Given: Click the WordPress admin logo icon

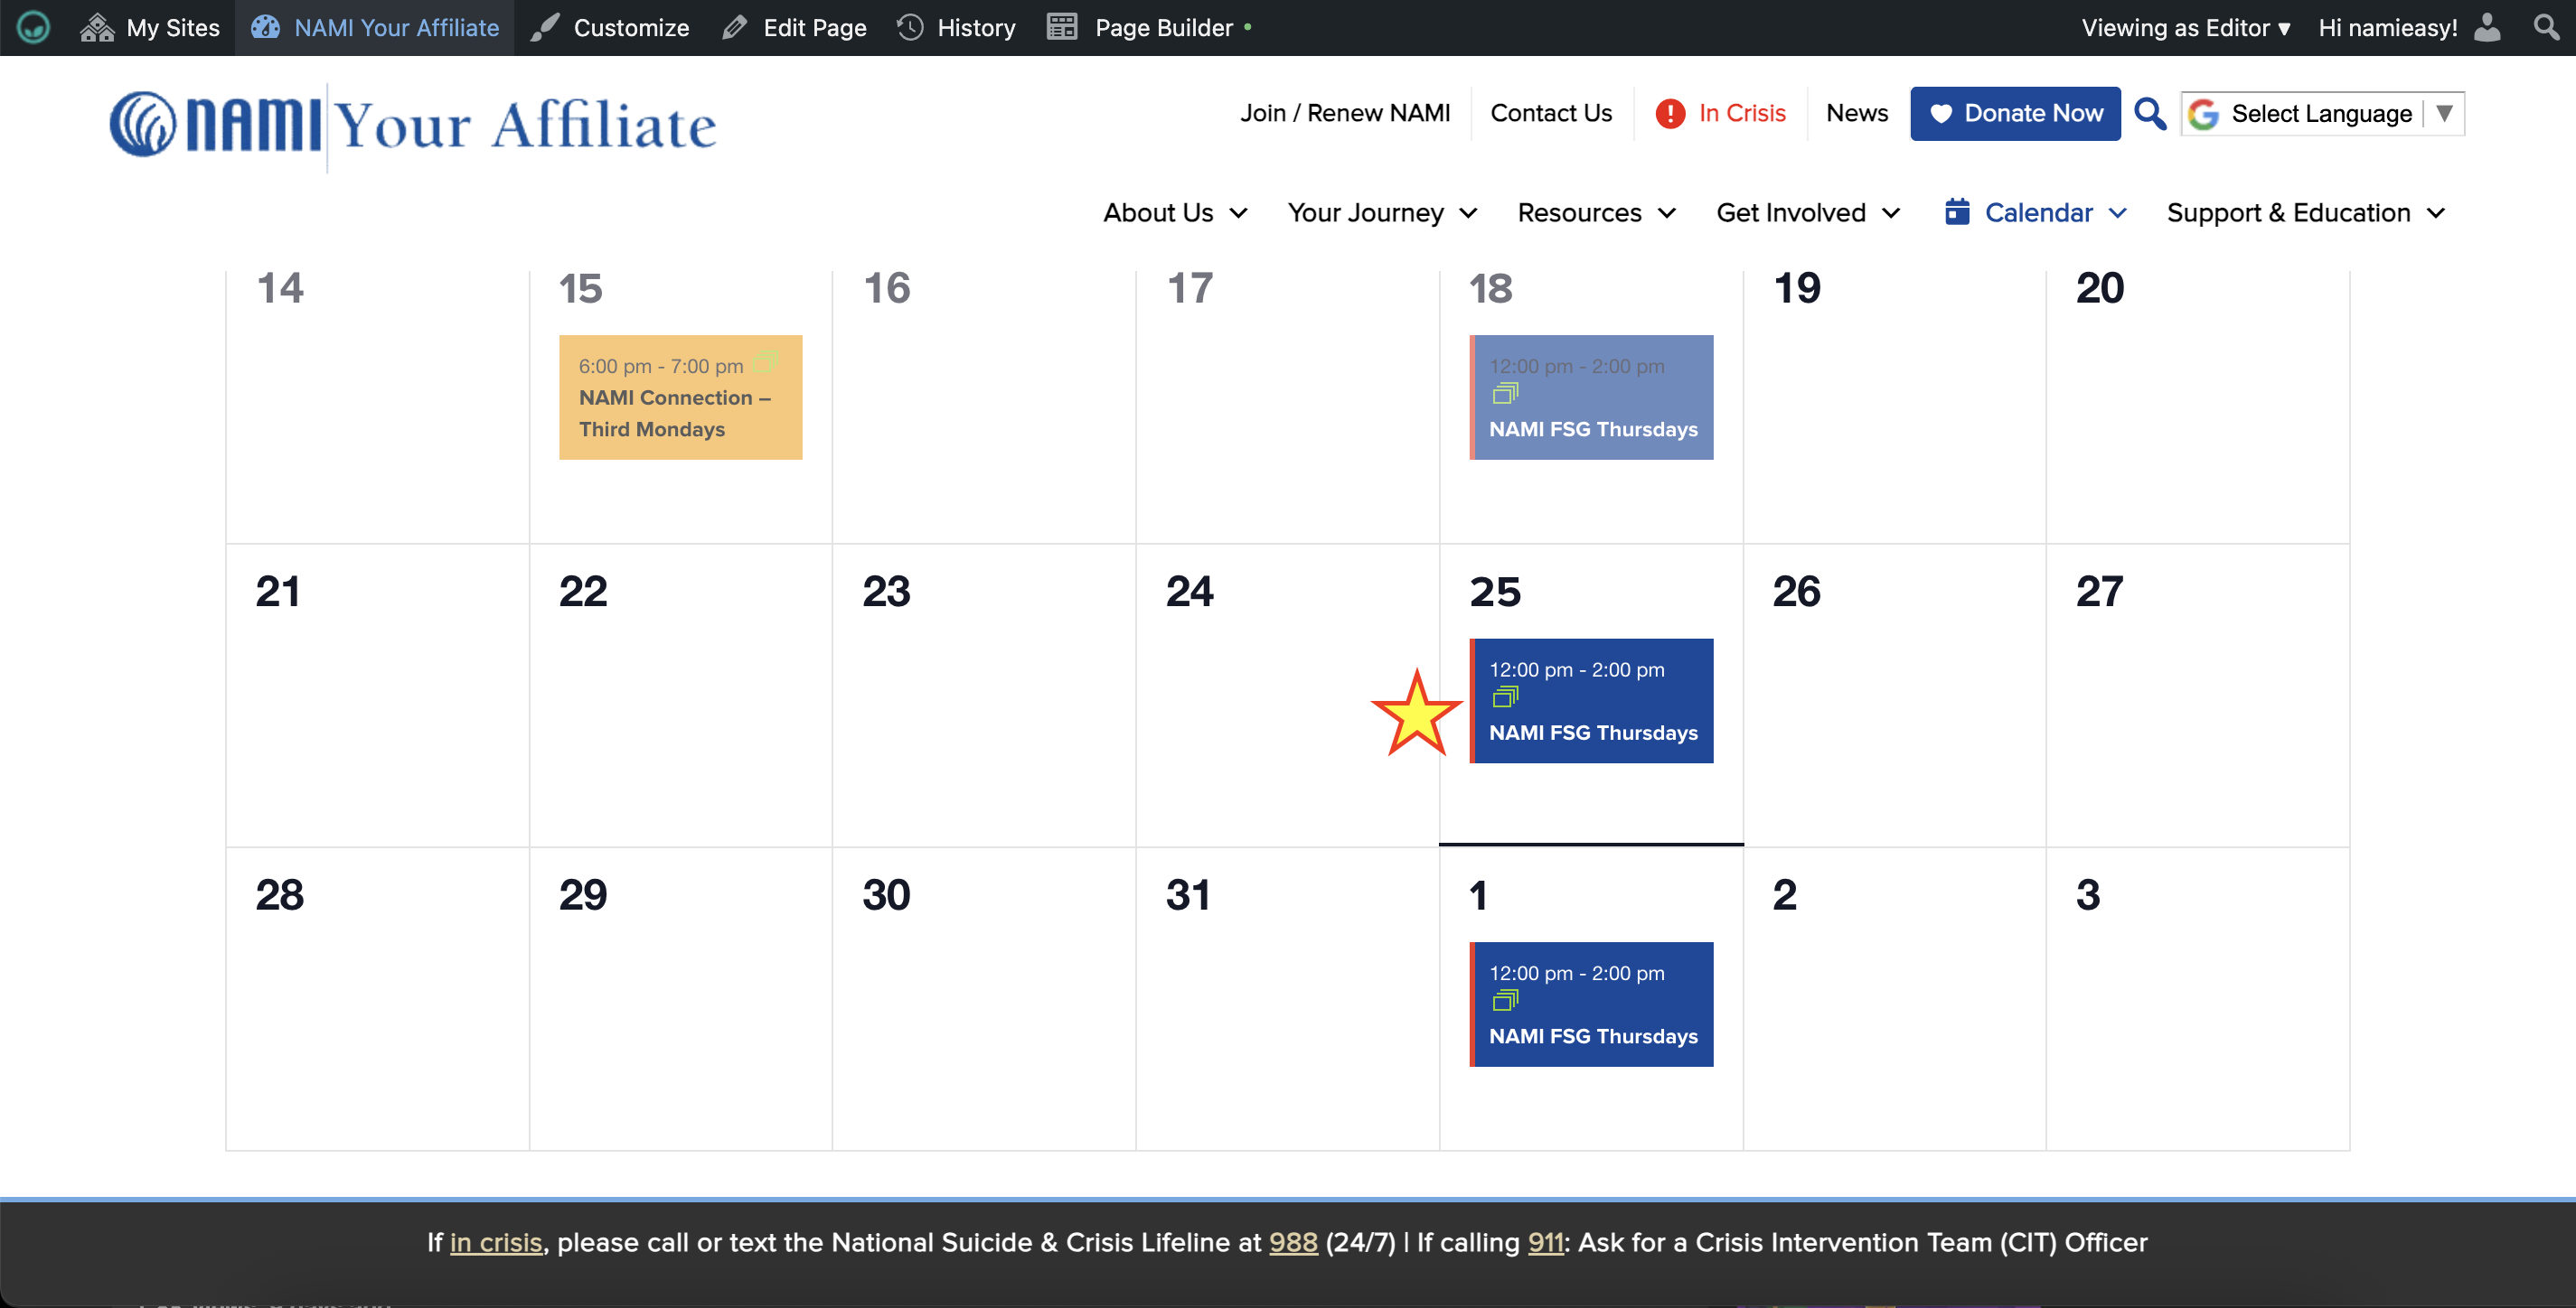Looking at the screenshot, I should point(33,27).
